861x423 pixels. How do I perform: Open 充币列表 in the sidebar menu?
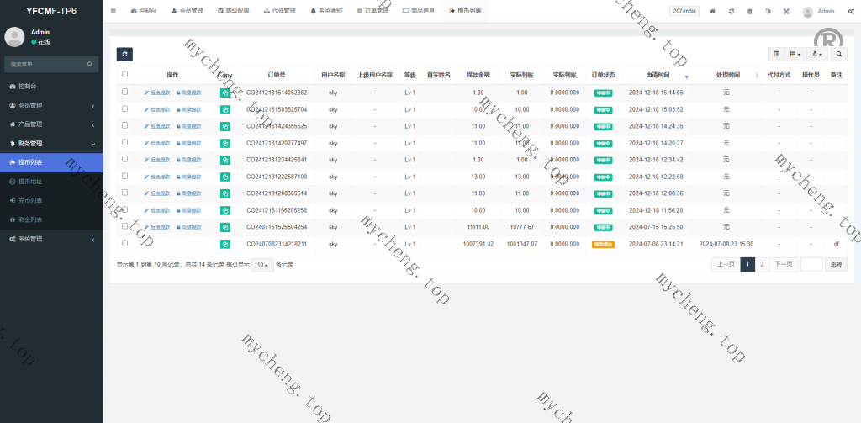(x=30, y=200)
